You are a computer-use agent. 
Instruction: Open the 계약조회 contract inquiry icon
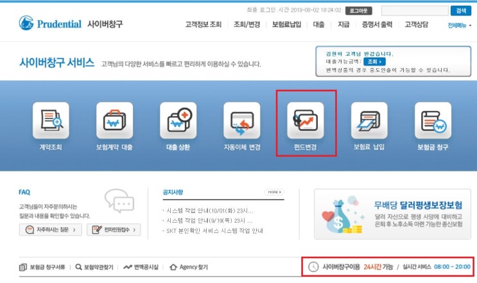click(51, 121)
